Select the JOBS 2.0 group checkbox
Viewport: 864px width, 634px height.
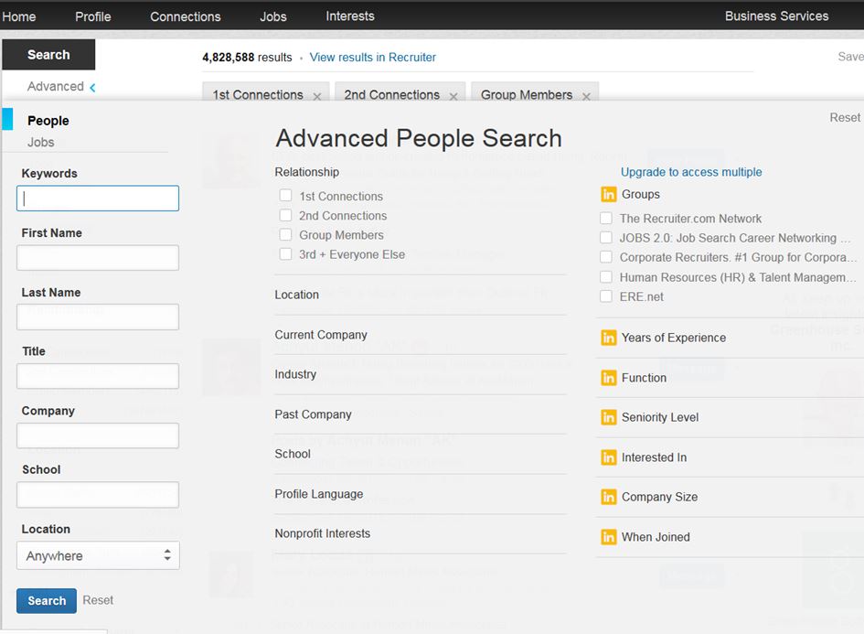[606, 238]
